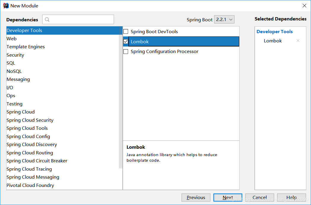This screenshot has width=311, height=205.
Task: Click the highlighted Lombok row label
Action: coord(140,42)
